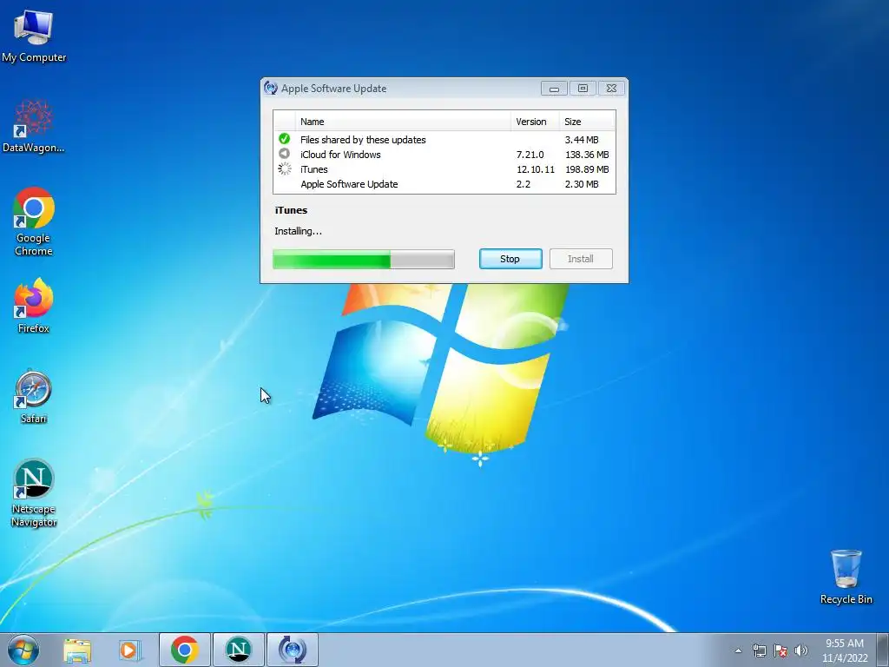This screenshot has height=667, width=889.
Task: Click the volume speaker tray icon
Action: click(801, 650)
